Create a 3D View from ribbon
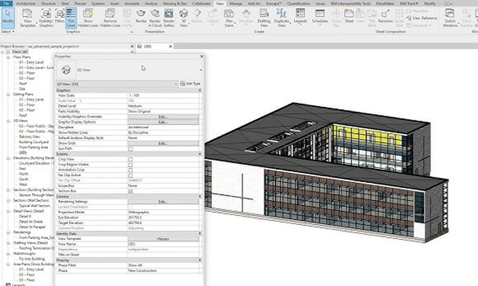478x286 pixels. click(x=184, y=18)
